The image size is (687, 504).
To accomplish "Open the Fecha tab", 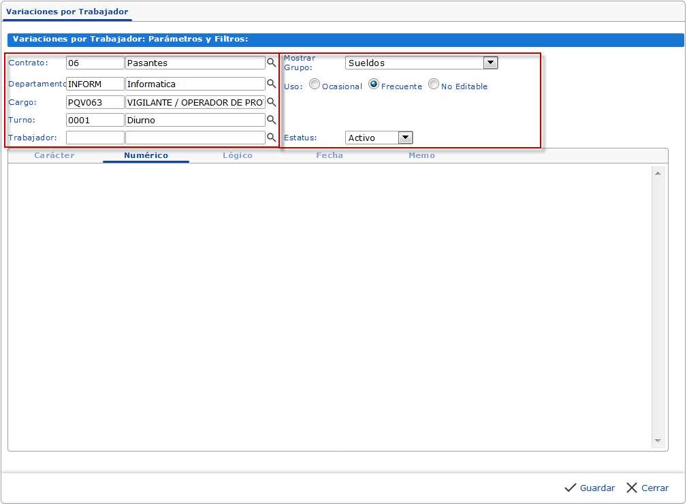I will [x=330, y=155].
